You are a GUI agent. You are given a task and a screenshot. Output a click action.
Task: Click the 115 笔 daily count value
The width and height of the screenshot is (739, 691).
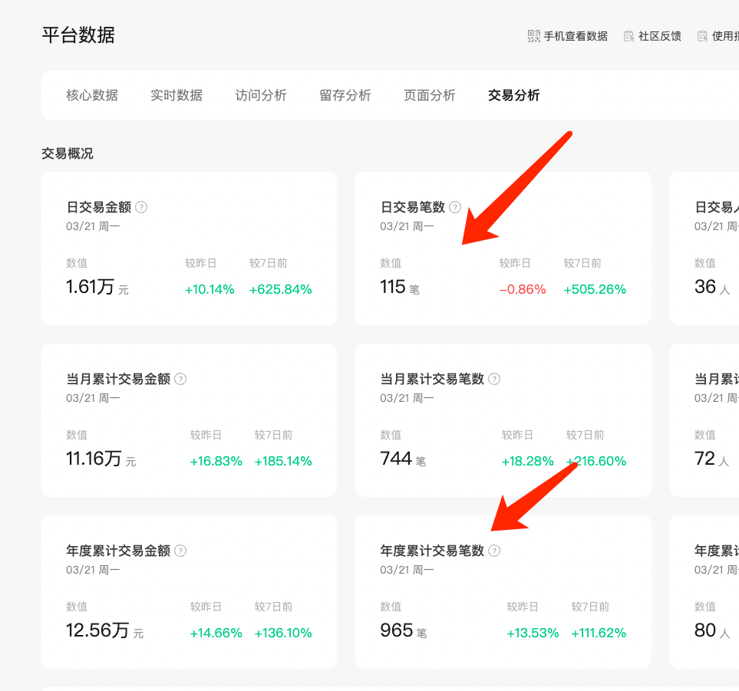(400, 287)
